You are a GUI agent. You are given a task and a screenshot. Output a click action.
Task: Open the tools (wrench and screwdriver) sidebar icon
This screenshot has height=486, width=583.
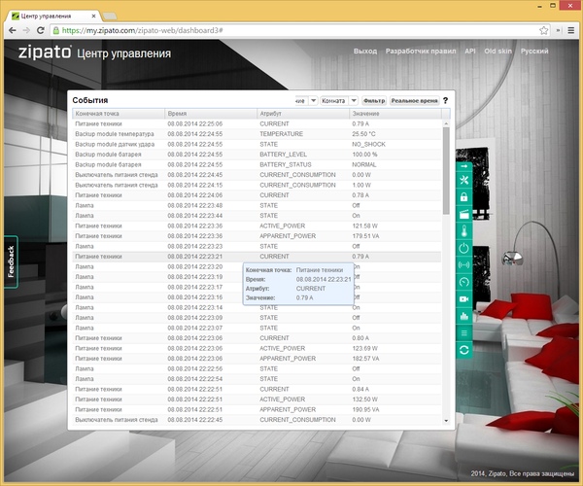tap(464, 181)
